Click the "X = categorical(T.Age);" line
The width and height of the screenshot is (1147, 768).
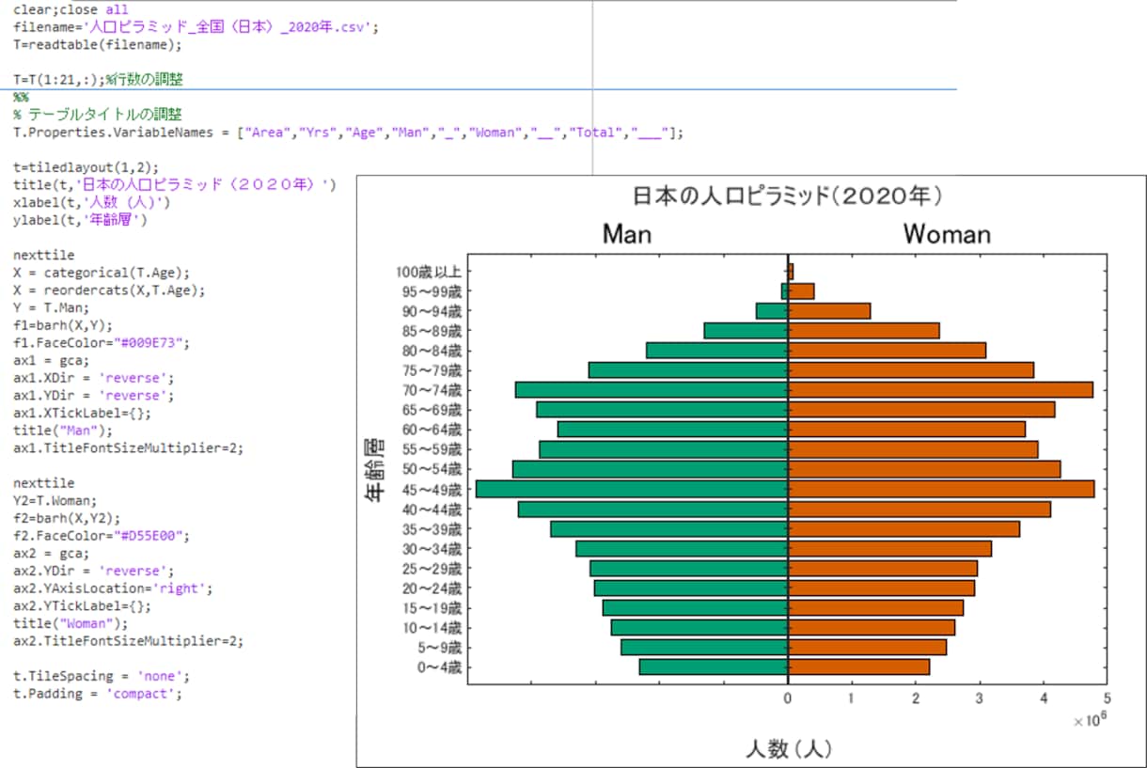click(x=102, y=273)
